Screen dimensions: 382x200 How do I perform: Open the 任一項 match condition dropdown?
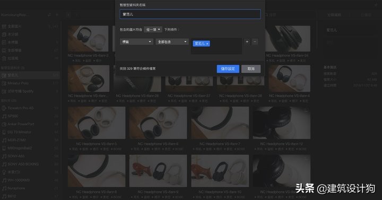(x=153, y=30)
